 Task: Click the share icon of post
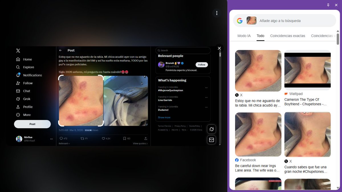pos(146,139)
